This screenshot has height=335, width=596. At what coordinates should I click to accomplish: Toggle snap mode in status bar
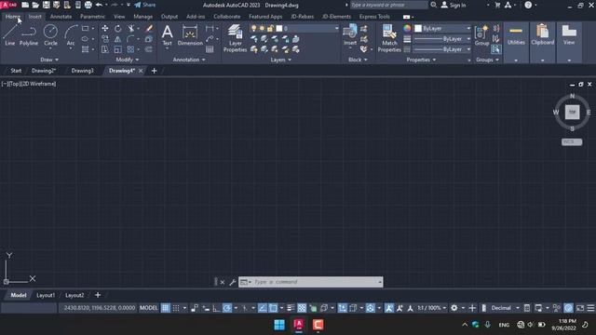(x=176, y=308)
